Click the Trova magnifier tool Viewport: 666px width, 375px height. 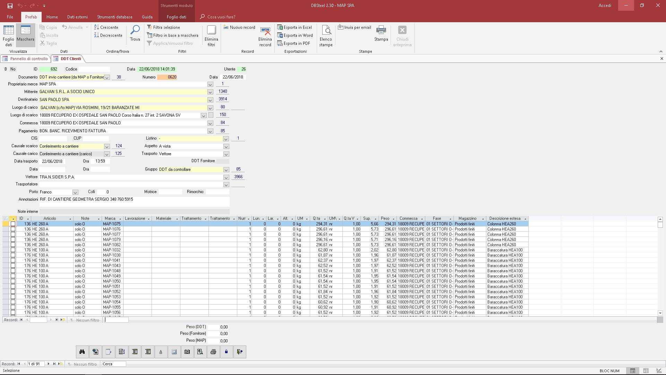[x=135, y=33]
